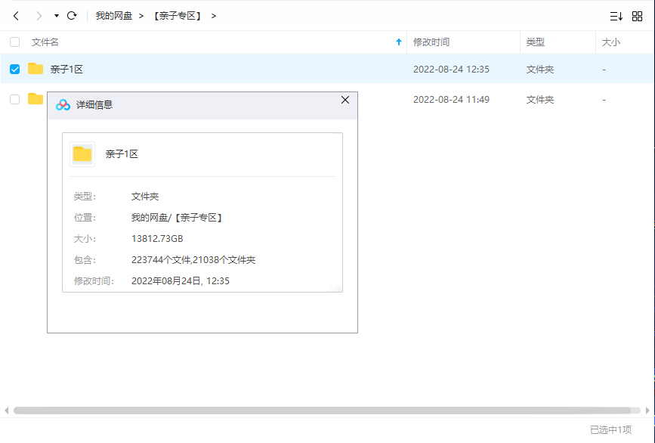The height and width of the screenshot is (443, 655).
Task: Close the 详细信息 dialog
Action: pos(345,100)
